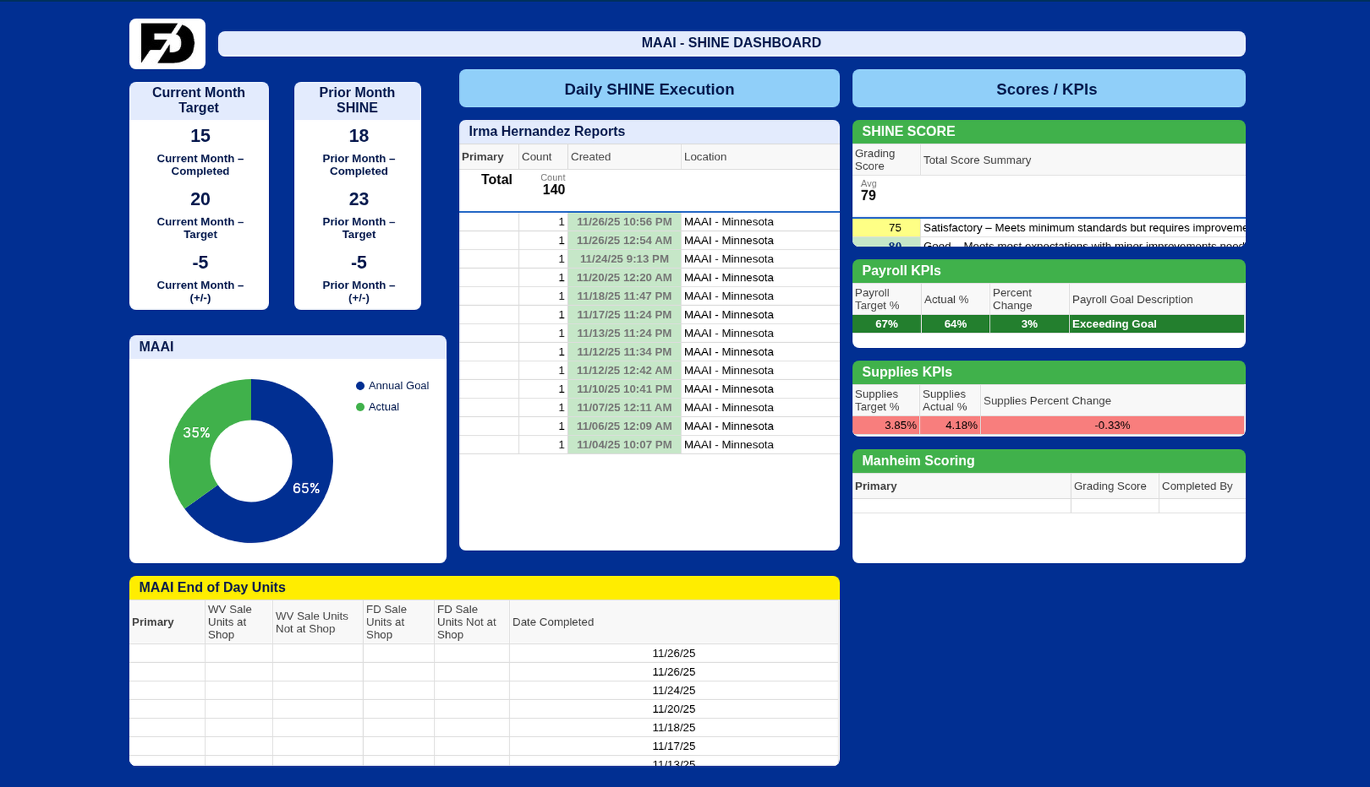
Task: Click the Grading Score header in Manheim Scoring
Action: (x=1110, y=486)
